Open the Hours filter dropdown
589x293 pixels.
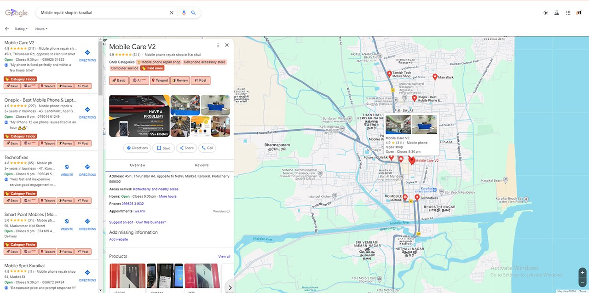click(x=41, y=29)
